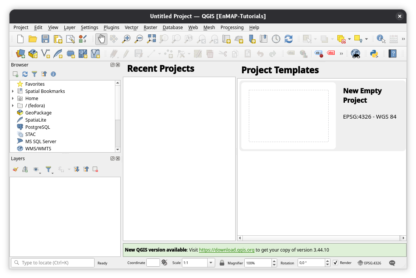Click the New SpatiaLite Layer icon
Image resolution: width=416 pixels, height=278 pixels.
[x=58, y=54]
